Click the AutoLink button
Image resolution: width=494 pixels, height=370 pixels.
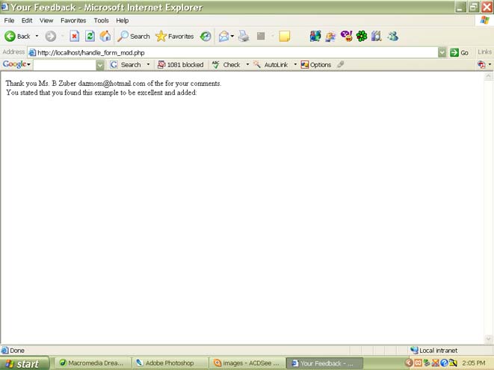(271, 65)
